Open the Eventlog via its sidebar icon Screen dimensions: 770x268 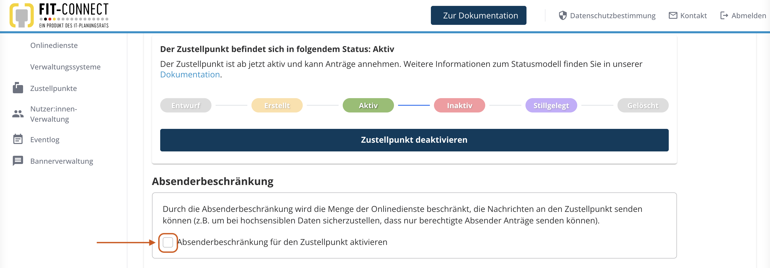click(x=18, y=139)
